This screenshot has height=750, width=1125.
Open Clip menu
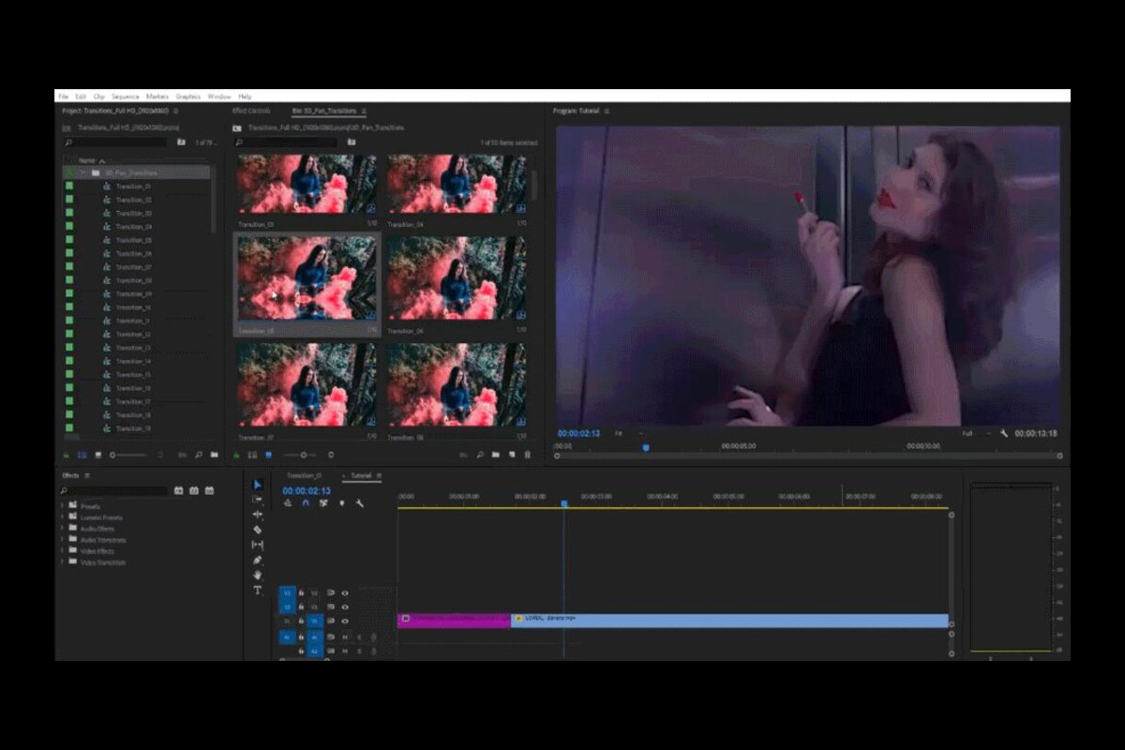(x=99, y=97)
